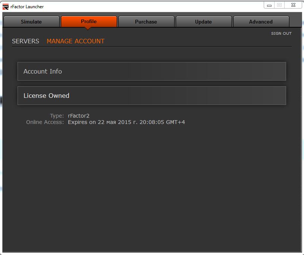The image size is (304, 255).
Task: Click the rFactor logo in title bar
Action: click(6, 6)
